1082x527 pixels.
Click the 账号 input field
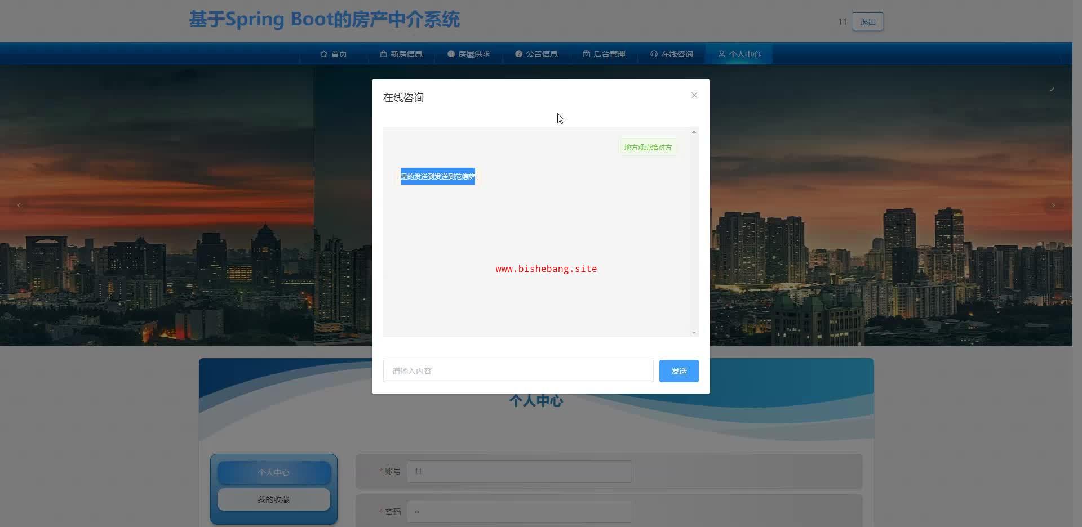point(519,471)
